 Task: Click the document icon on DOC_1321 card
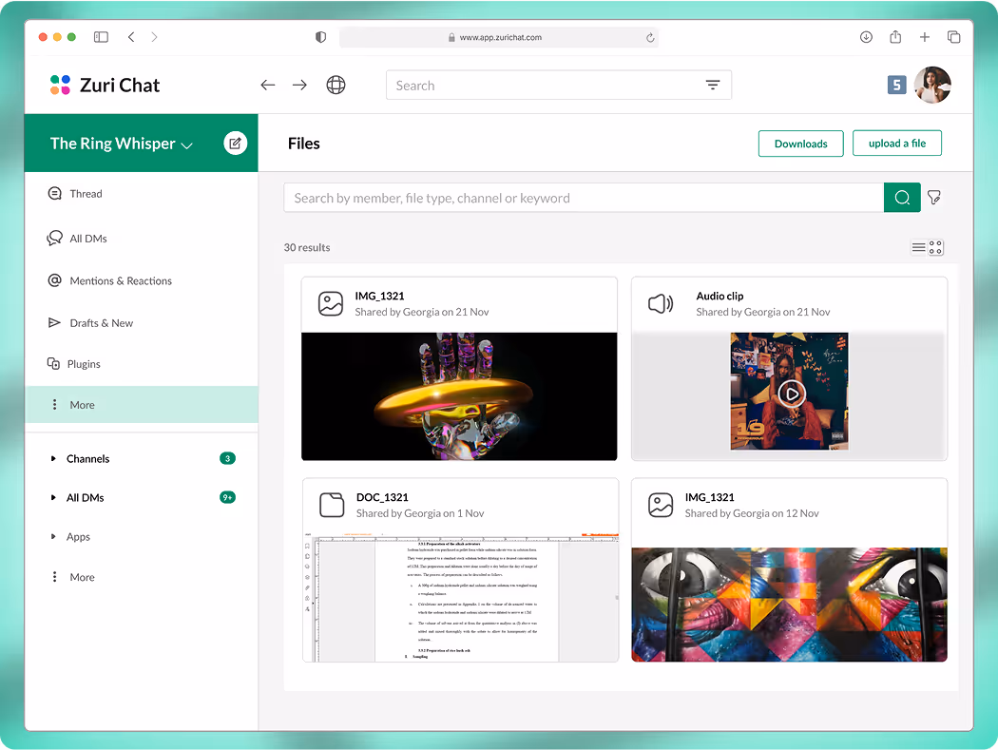[x=332, y=505]
